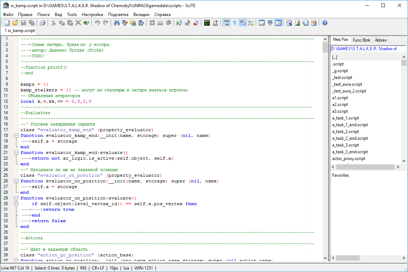Collapse fold at line 29 function
Viewport: 408px width, 272px height.
pos(16,198)
